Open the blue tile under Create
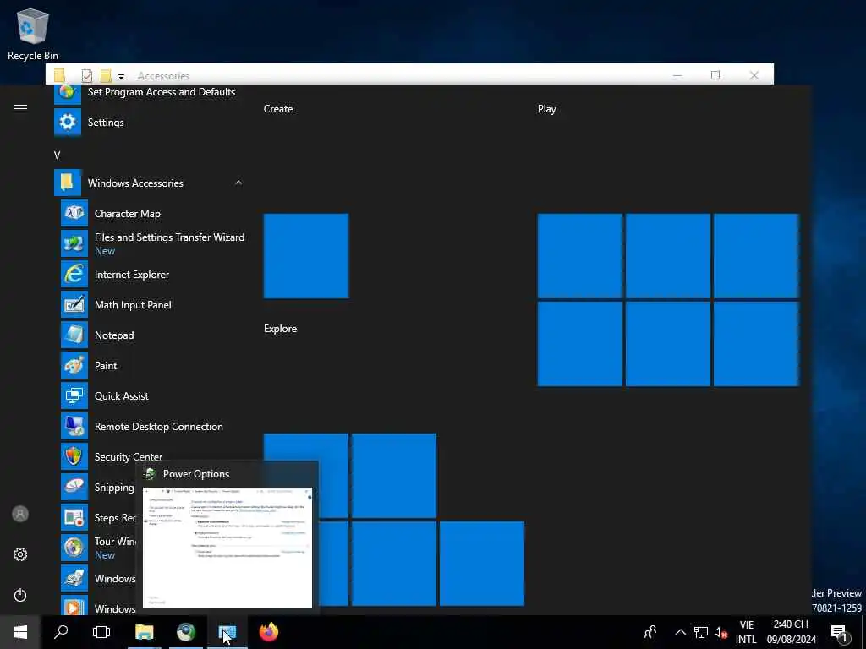The width and height of the screenshot is (866, 649). pyautogui.click(x=306, y=256)
